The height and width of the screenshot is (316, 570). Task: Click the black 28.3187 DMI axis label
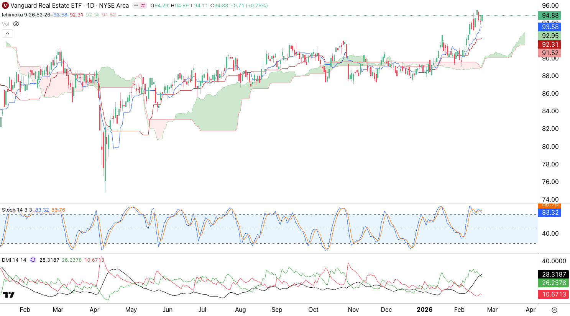coord(554,274)
